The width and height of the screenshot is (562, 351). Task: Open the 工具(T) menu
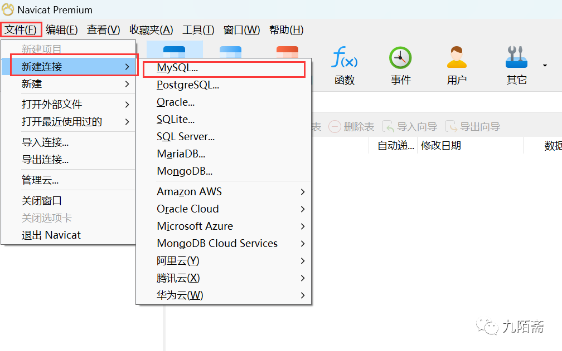tap(198, 29)
